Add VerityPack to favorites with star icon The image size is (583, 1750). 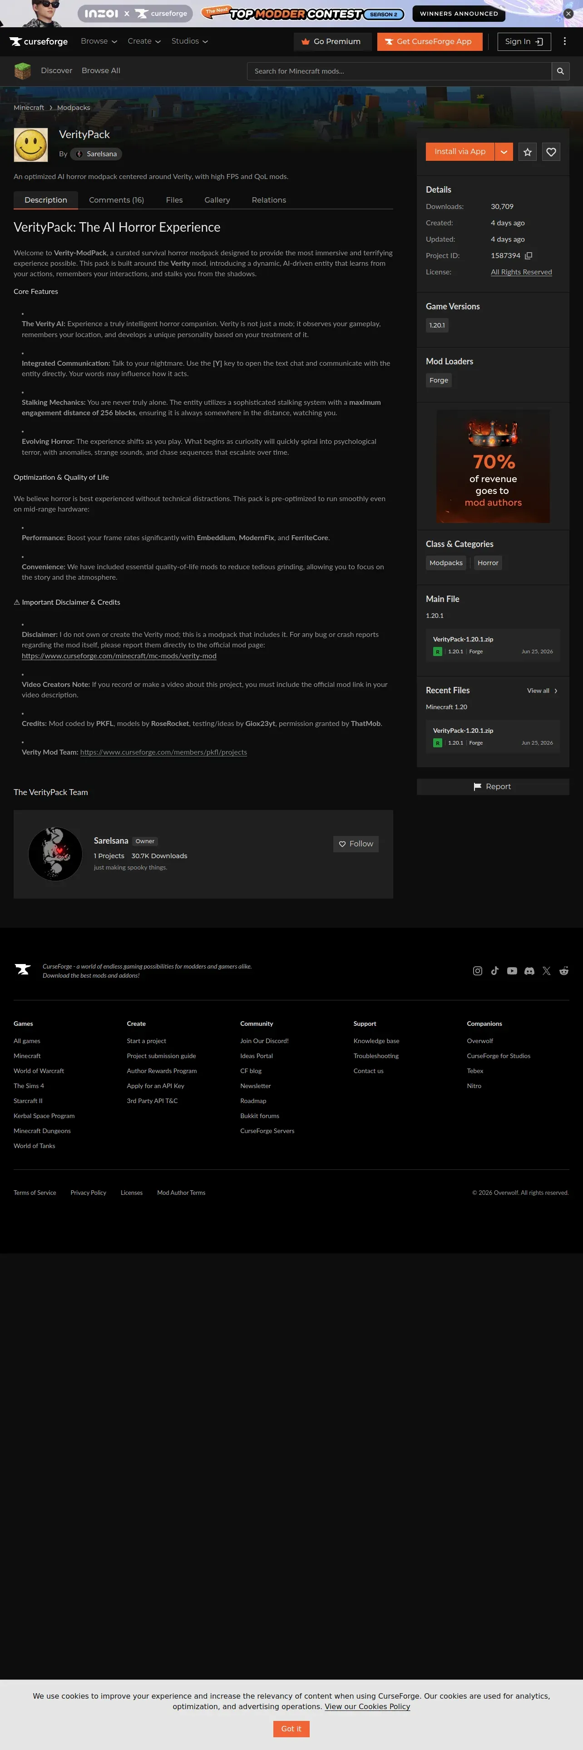(527, 152)
